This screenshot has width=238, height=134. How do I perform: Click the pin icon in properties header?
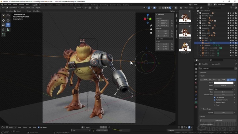(236, 64)
